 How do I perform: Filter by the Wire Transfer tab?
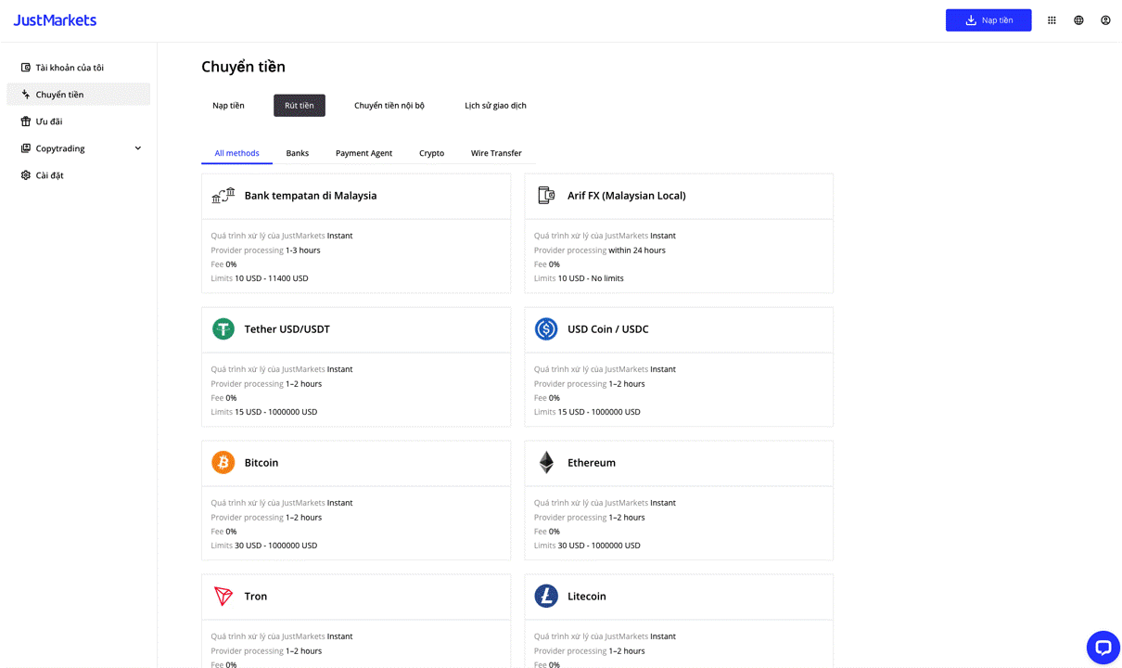tap(496, 153)
